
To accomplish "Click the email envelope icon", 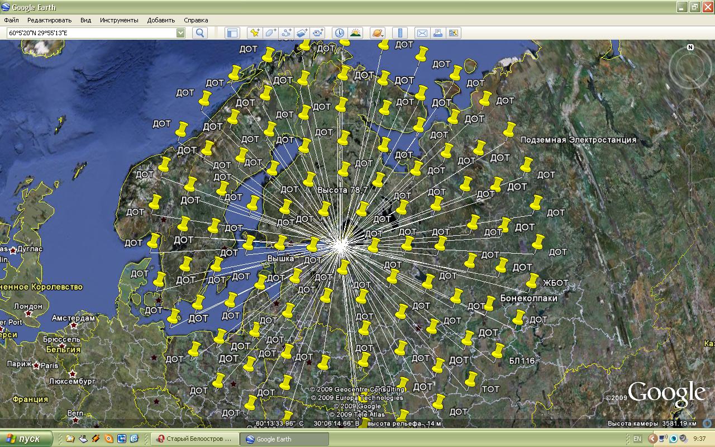I will pyautogui.click(x=422, y=33).
